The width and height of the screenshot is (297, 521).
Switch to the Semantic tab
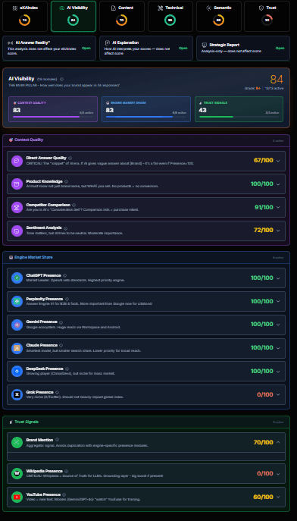pos(219,16)
